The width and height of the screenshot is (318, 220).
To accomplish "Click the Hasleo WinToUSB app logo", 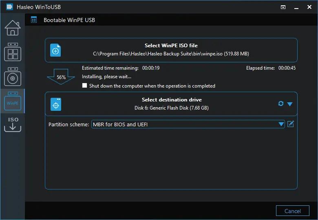I will [9, 7].
